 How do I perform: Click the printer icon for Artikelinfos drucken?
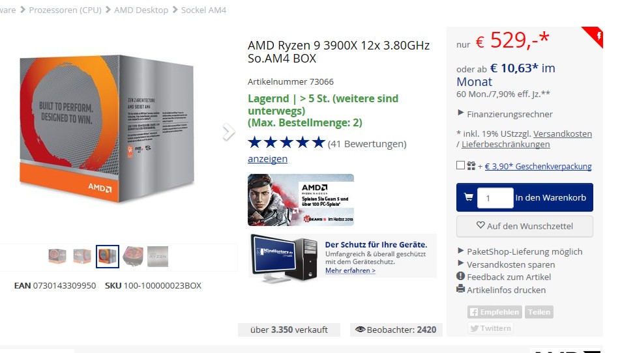pyautogui.click(x=461, y=289)
